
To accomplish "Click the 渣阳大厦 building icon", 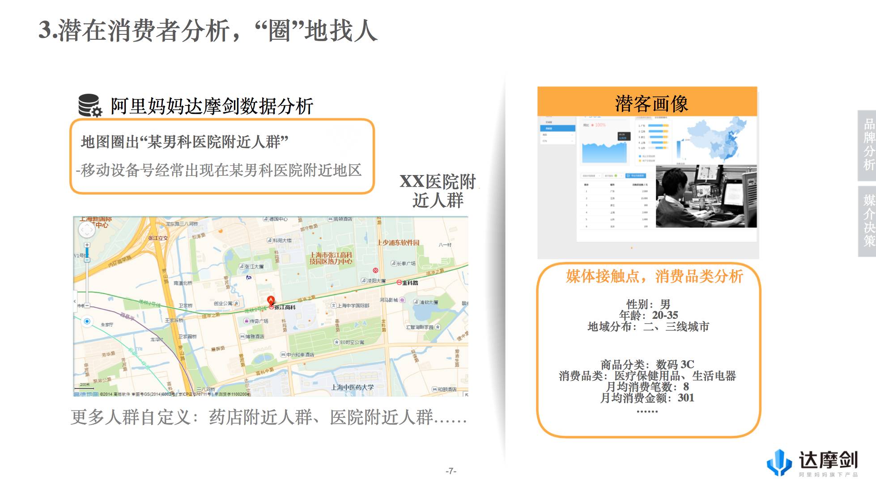I will pyautogui.click(x=364, y=281).
